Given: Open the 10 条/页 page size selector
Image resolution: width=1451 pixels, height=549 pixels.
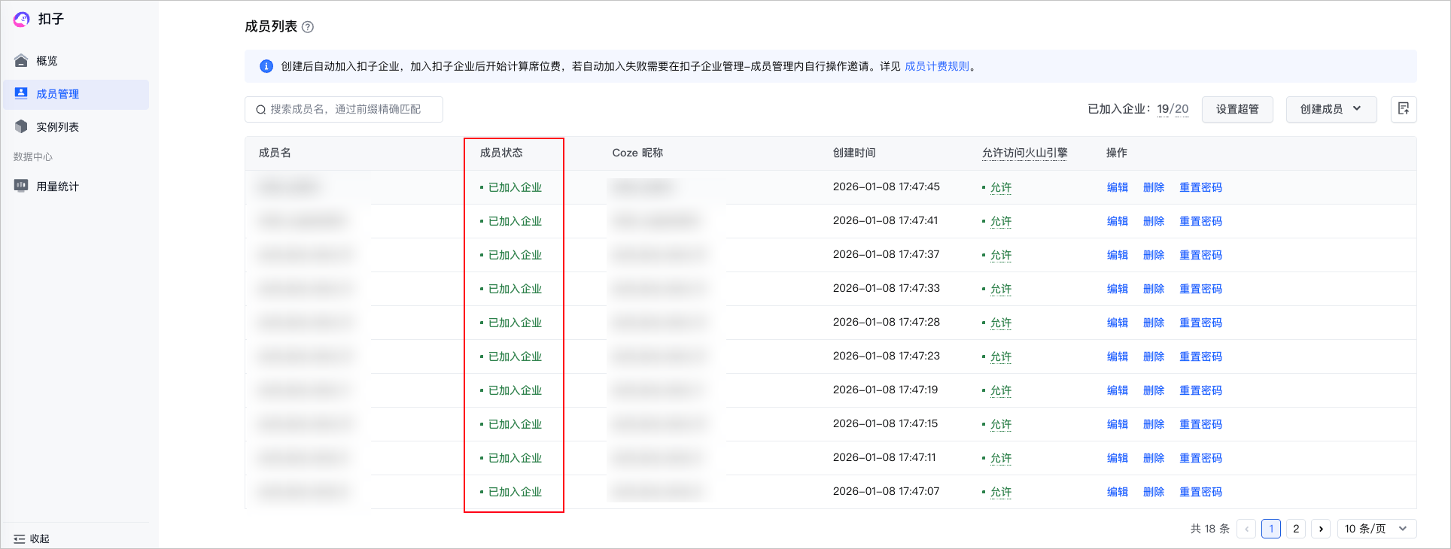Looking at the screenshot, I should (x=1376, y=529).
